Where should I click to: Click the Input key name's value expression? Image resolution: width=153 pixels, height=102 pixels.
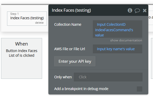[x=116, y=49]
